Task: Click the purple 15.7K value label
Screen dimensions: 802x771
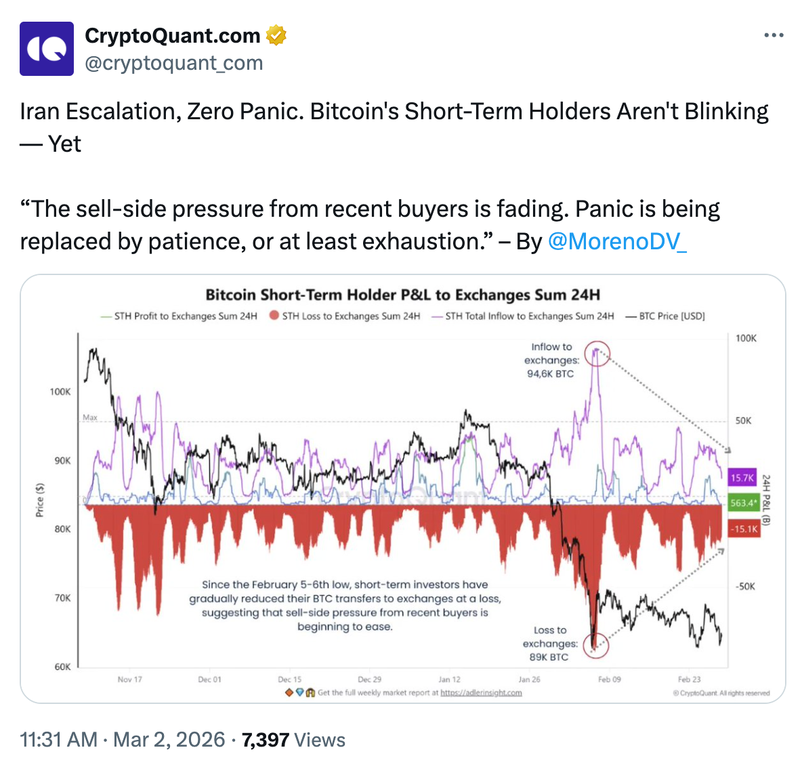Action: (x=742, y=478)
